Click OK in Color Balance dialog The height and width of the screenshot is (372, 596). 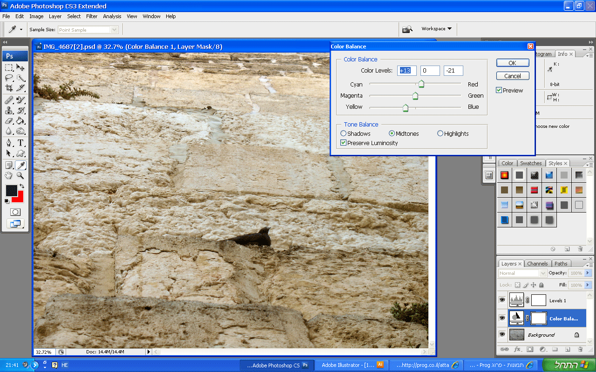click(x=512, y=63)
